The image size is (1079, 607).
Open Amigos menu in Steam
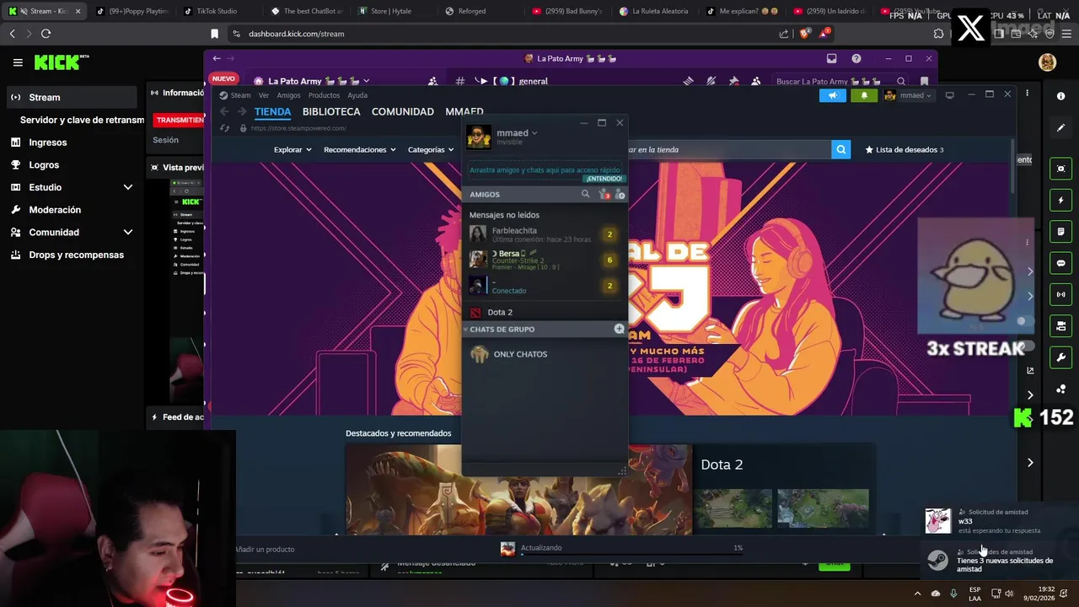(288, 95)
